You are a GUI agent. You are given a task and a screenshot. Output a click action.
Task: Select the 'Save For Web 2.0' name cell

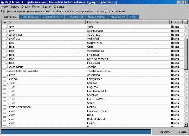(x=128, y=59)
